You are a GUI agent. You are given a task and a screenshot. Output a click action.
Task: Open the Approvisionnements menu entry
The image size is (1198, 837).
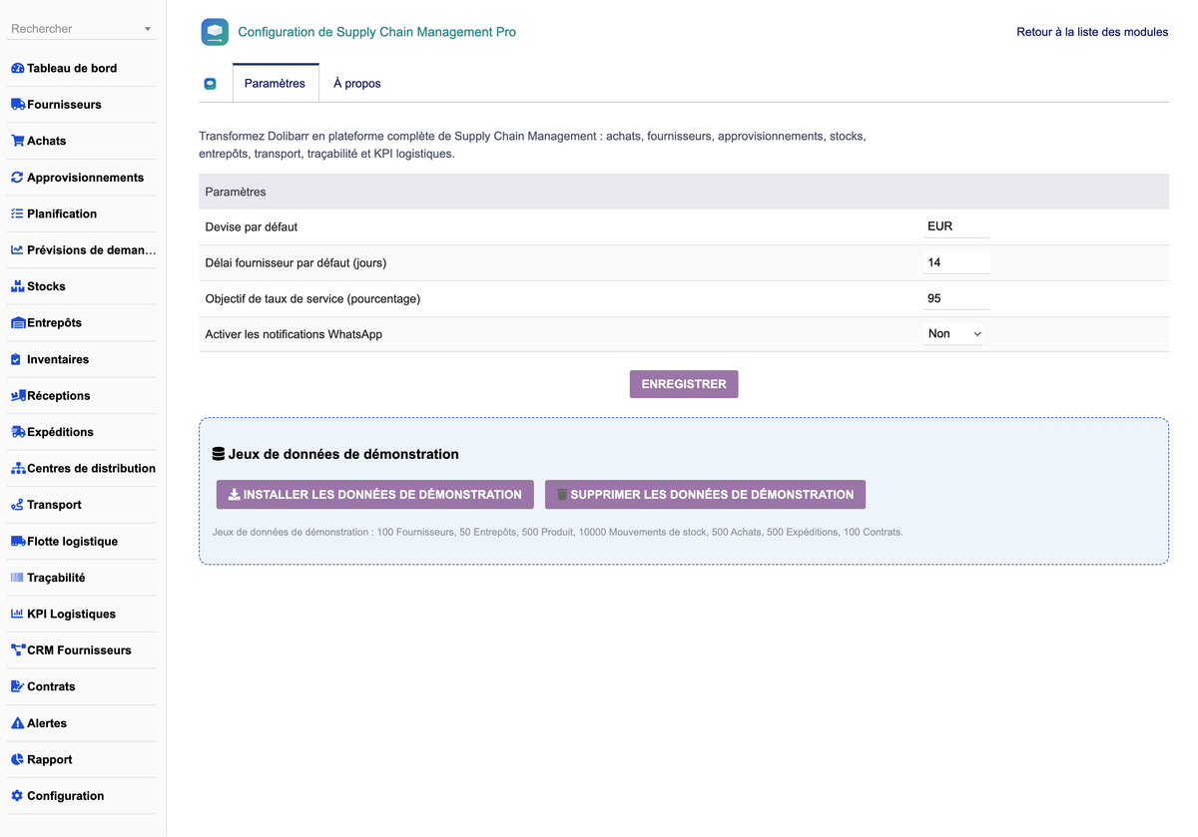pos(85,178)
